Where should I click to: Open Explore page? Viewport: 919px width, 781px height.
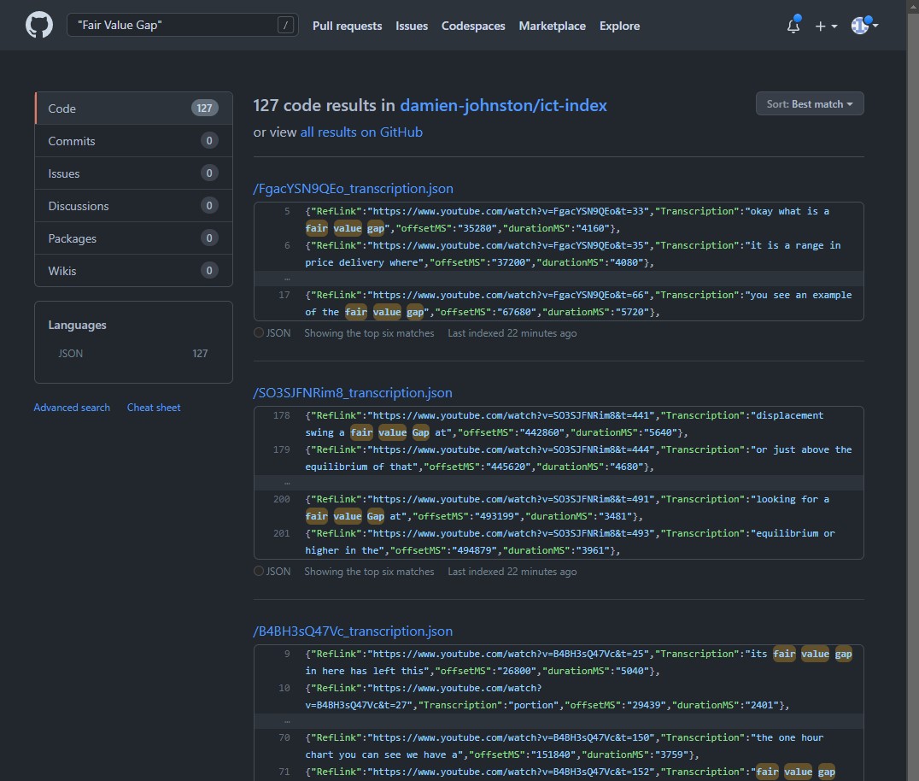click(x=619, y=26)
